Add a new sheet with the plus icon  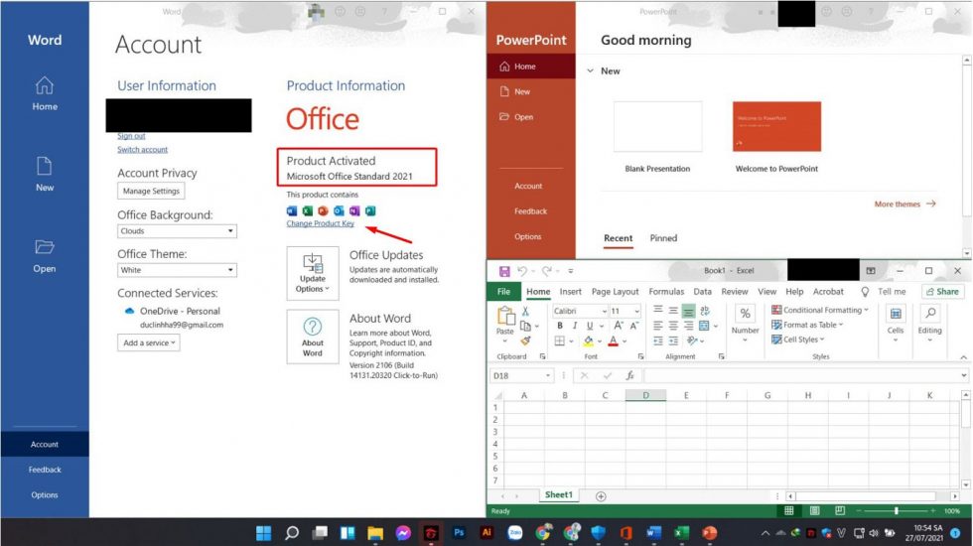click(x=601, y=495)
